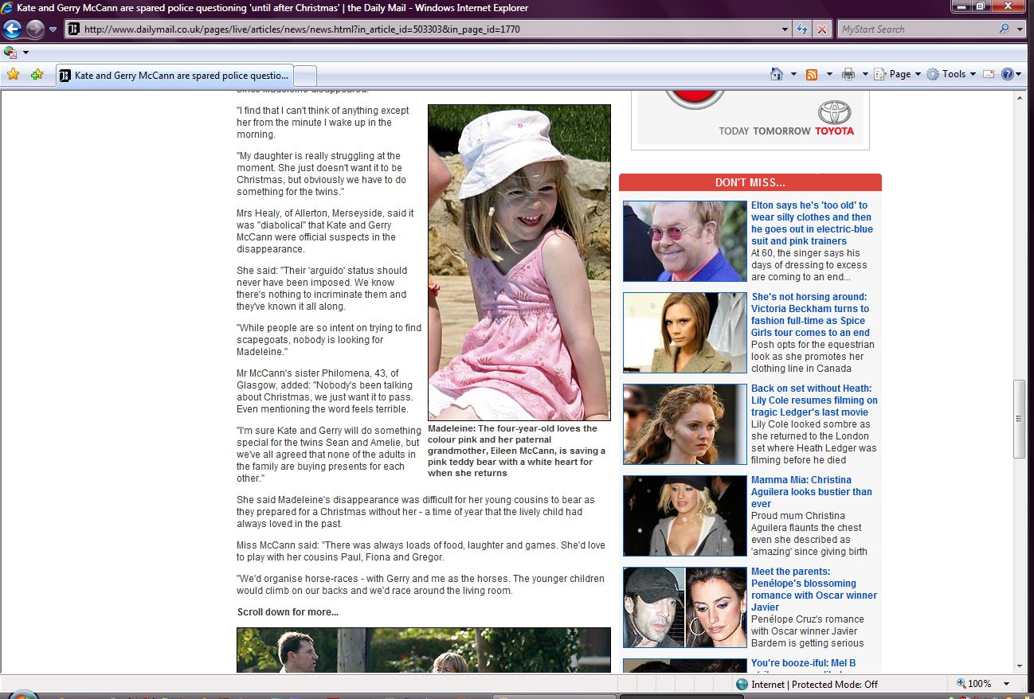Go to the Home page icon
The height and width of the screenshot is (699, 1034).
pyautogui.click(x=777, y=74)
